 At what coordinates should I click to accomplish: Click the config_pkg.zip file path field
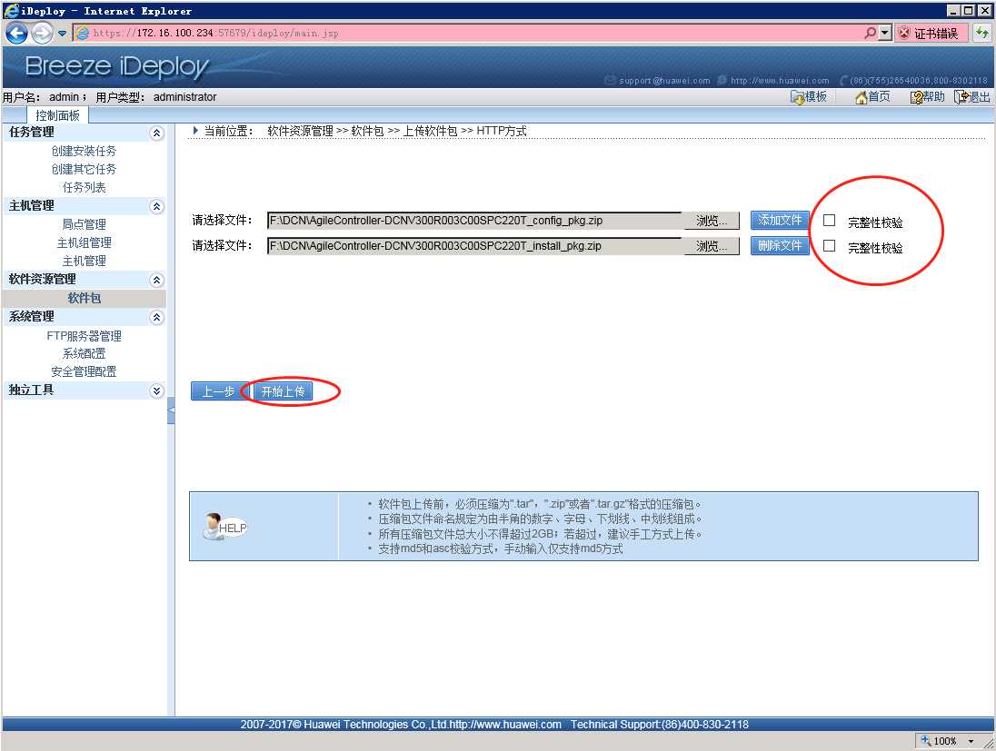474,221
